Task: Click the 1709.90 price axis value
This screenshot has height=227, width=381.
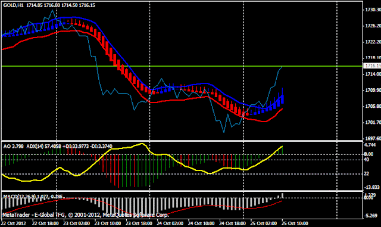Action: pyautogui.click(x=373, y=91)
